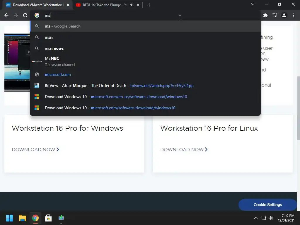This screenshot has height=225, width=300.
Task: Open the BitView Atrax Morgue suggestion
Action: pyautogui.click(x=145, y=86)
